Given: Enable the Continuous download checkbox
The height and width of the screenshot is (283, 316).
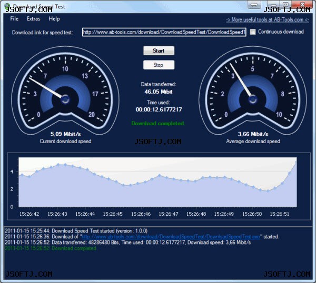Looking at the screenshot, I should (253, 32).
